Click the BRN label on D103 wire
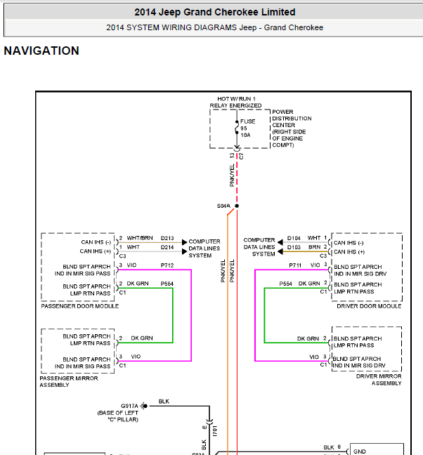 click(x=314, y=247)
